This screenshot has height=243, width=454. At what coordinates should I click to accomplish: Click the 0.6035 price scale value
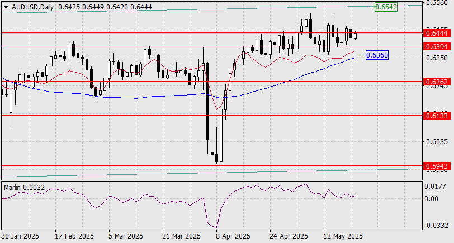tap(436, 142)
